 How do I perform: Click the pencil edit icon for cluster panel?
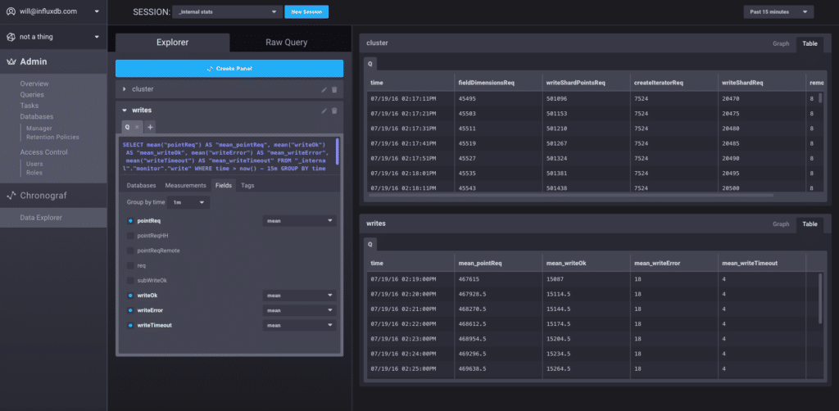(x=324, y=89)
